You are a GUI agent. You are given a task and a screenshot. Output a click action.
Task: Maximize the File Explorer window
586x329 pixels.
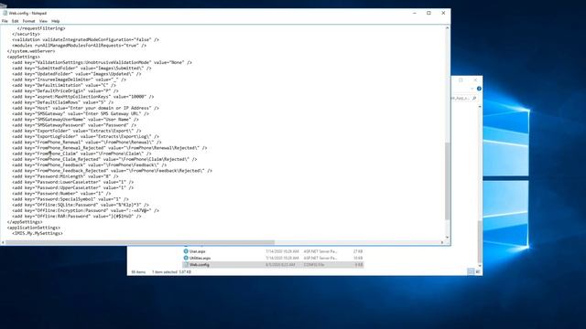coord(461,80)
